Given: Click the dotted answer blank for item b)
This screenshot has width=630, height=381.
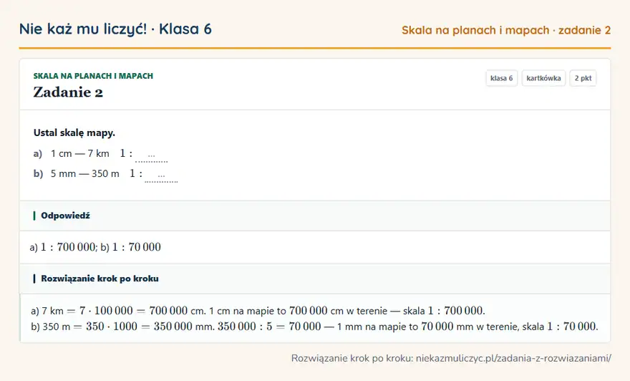Looking at the screenshot, I should tap(161, 176).
